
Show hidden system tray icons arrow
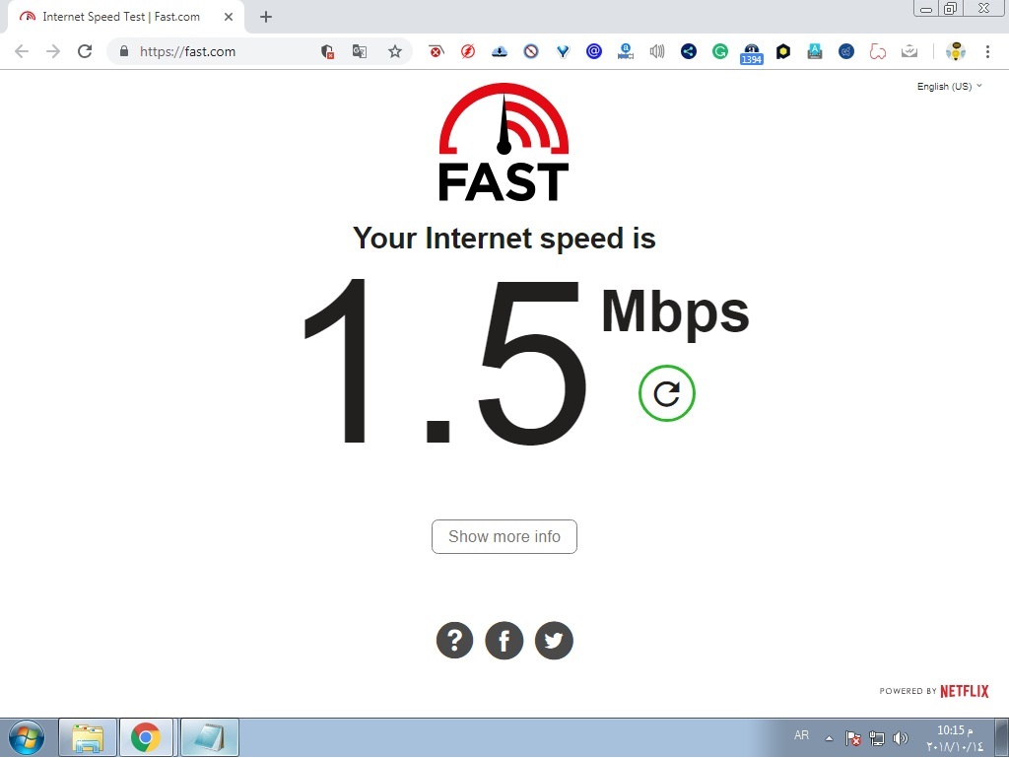point(829,738)
